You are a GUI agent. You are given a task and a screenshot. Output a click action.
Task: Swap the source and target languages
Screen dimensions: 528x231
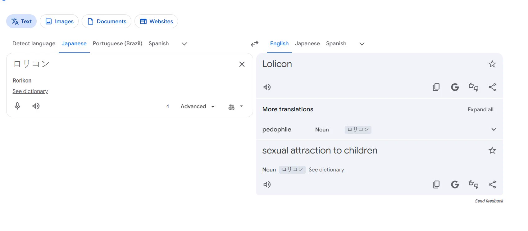tap(255, 44)
